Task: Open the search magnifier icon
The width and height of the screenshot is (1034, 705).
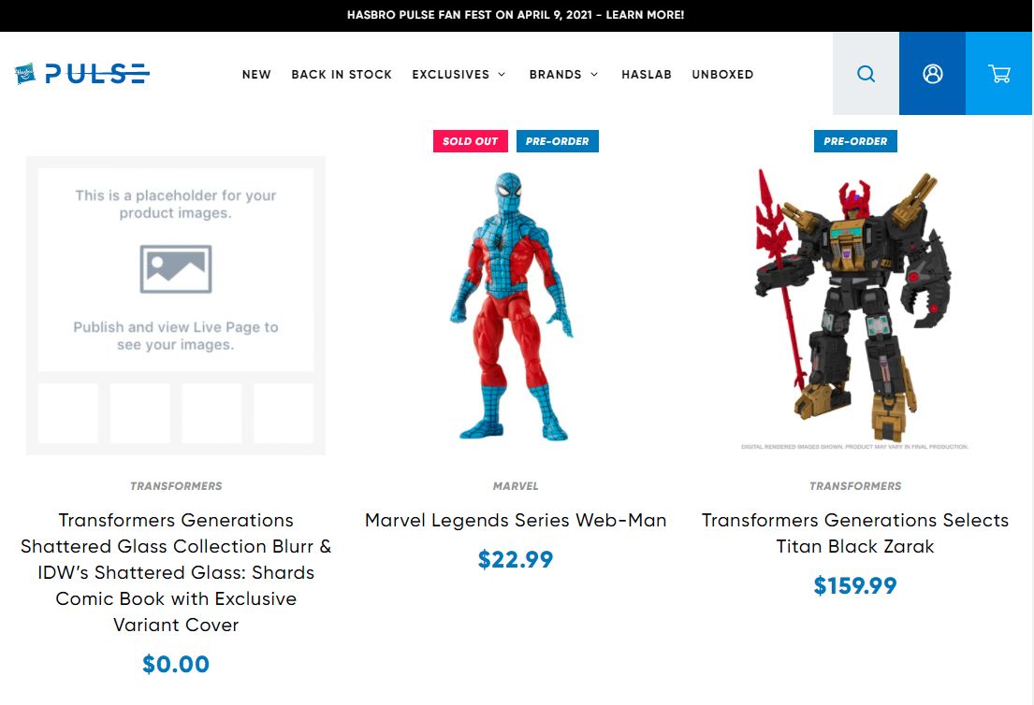Action: tap(866, 73)
